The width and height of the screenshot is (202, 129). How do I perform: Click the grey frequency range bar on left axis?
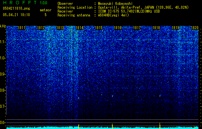[x=6, y=100]
